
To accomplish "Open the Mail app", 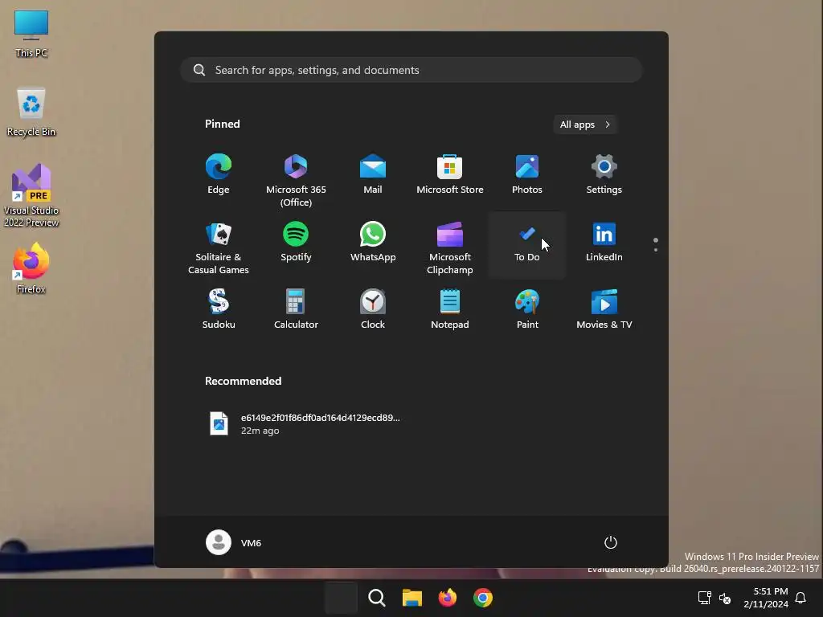I will point(373,174).
